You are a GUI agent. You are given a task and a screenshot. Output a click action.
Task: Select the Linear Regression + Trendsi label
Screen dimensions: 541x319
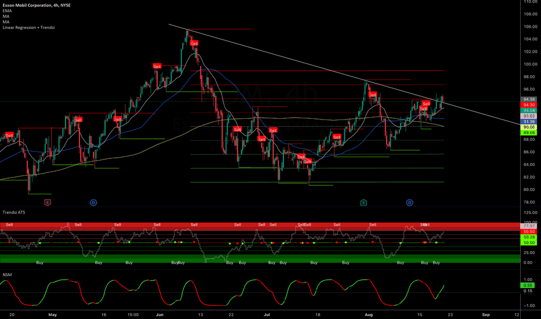coord(28,27)
